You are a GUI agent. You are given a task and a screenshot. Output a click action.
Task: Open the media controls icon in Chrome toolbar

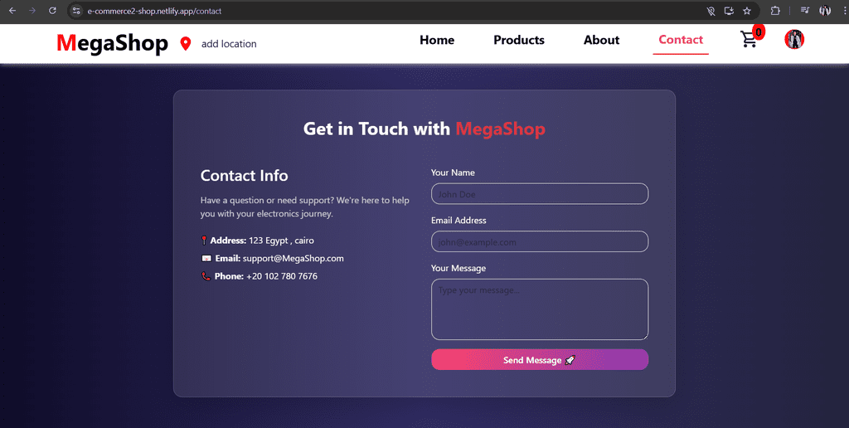click(x=804, y=12)
